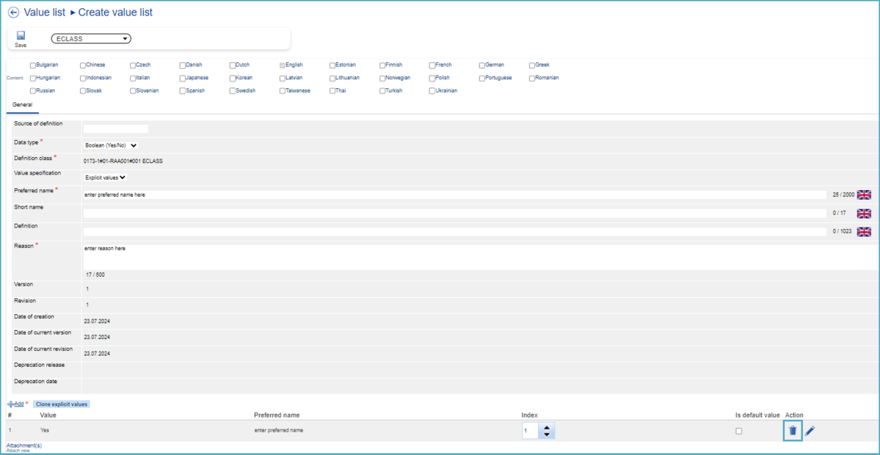Click the back arrow icon beside Value list
This screenshot has height=455, width=880.
[13, 12]
